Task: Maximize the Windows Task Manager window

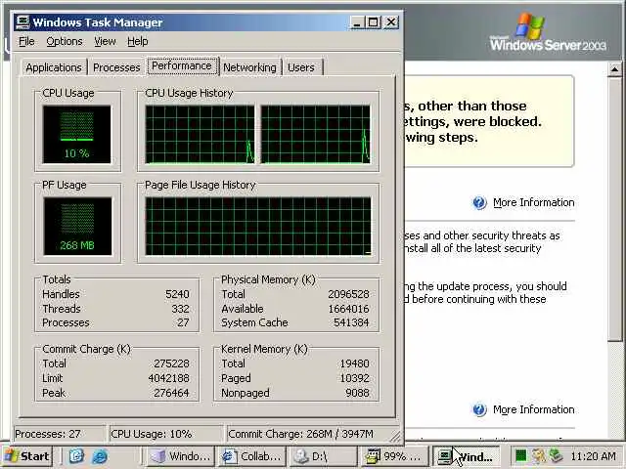Action: pos(374,22)
